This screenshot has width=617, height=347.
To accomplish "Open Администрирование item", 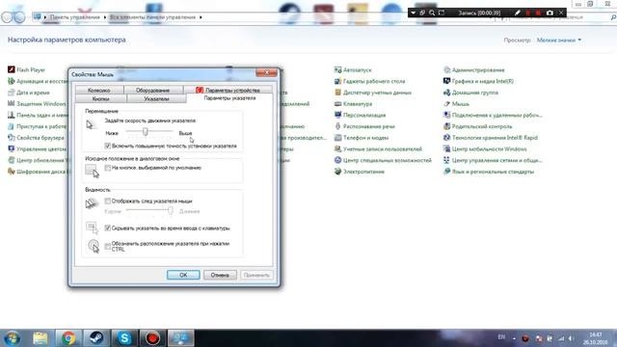I will 473,69.
